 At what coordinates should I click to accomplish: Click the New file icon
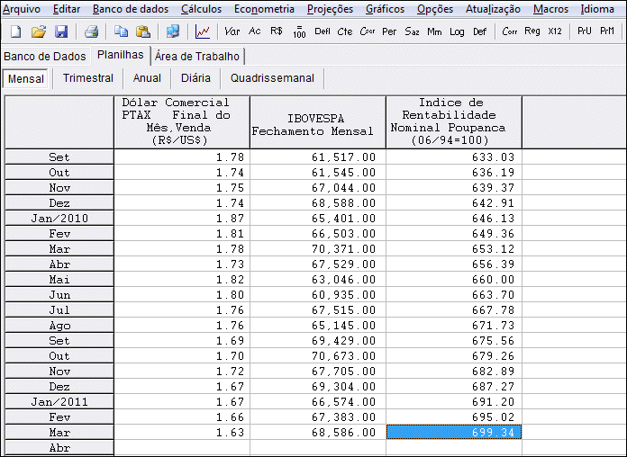tap(15, 31)
